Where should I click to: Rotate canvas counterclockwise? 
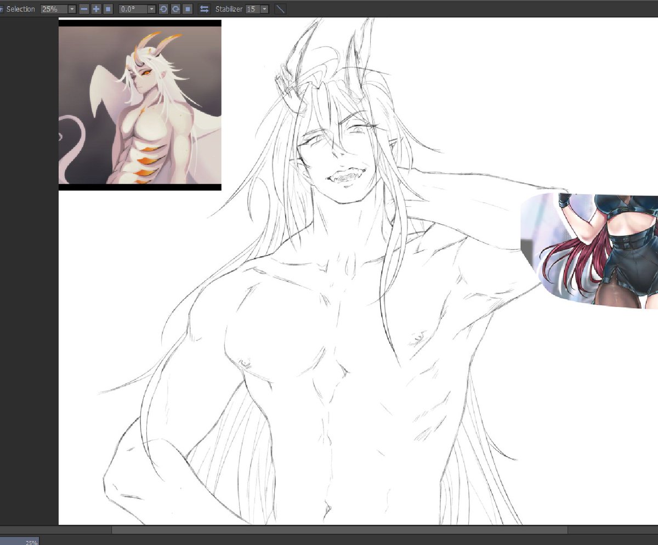(x=163, y=9)
